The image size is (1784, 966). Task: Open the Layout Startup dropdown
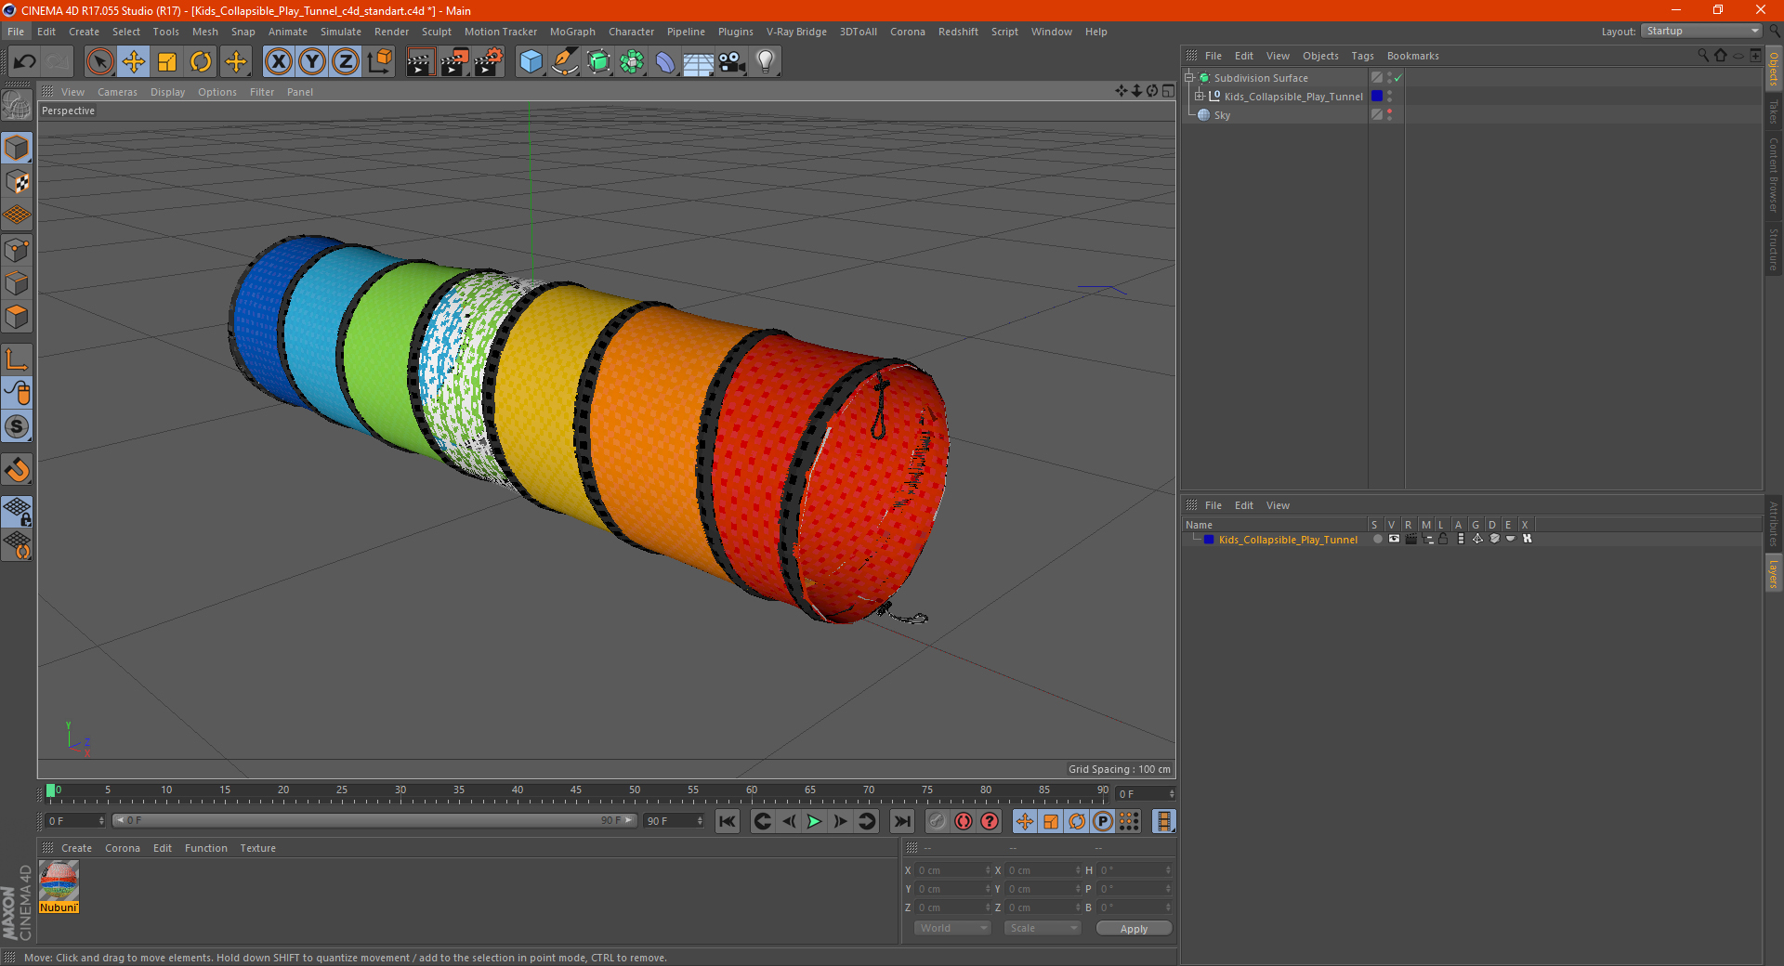coord(1702,31)
